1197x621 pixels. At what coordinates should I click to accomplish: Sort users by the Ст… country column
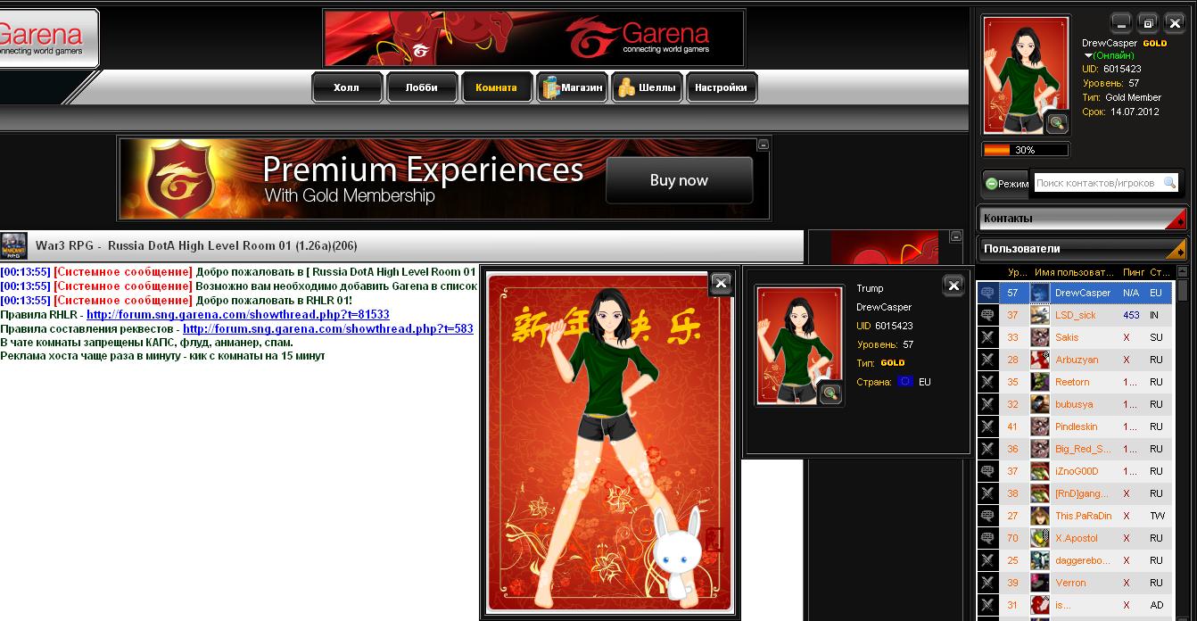1160,271
